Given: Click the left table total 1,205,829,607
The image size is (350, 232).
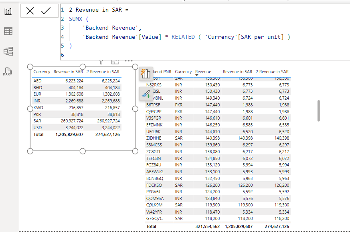Looking at the screenshot, I should [x=69, y=134].
